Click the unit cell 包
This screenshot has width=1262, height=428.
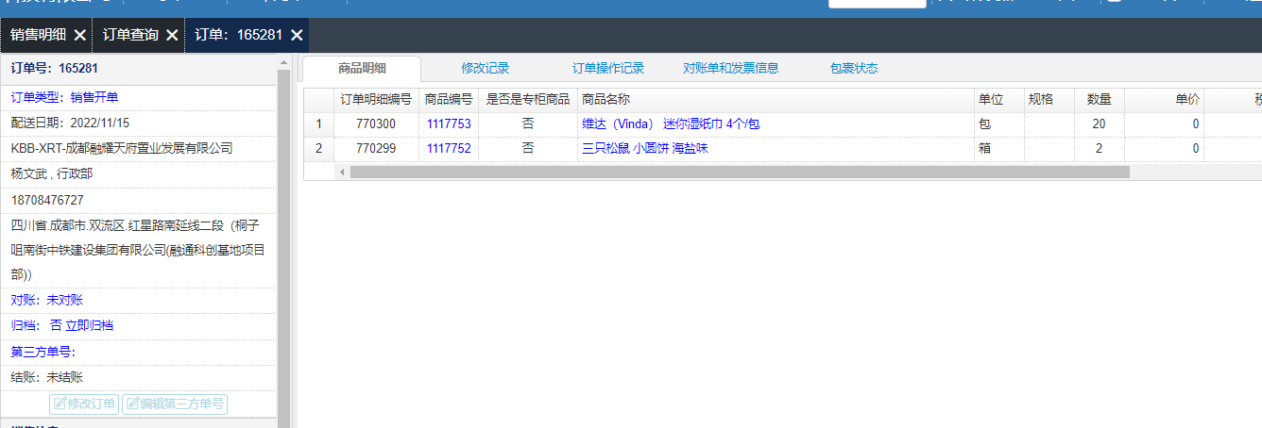tap(999, 123)
